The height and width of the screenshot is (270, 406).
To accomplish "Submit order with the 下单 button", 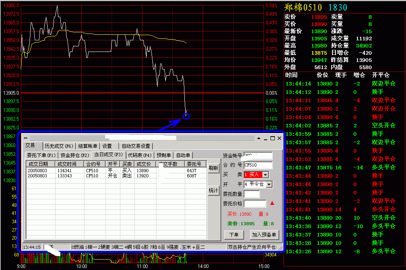I will pyautogui.click(x=234, y=235).
